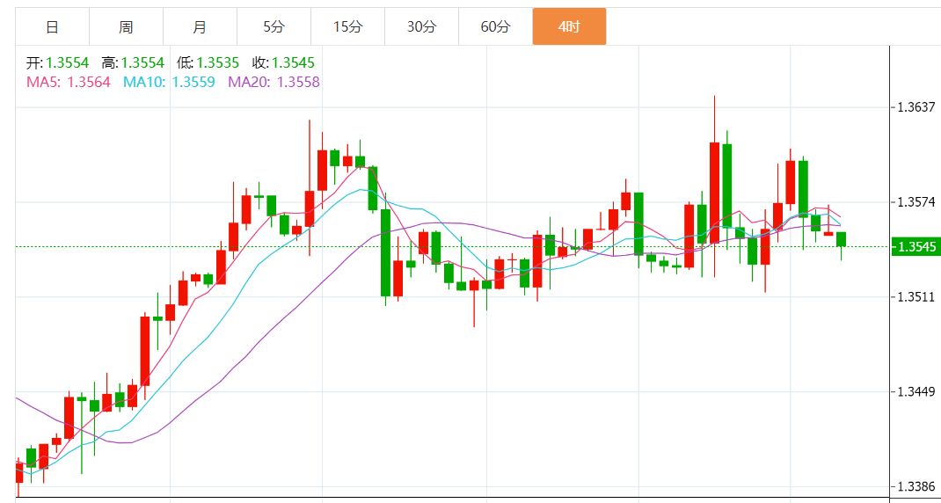Image resolution: width=941 pixels, height=503 pixels.
Task: Choose the 15分 interval tab
Action: [x=347, y=26]
